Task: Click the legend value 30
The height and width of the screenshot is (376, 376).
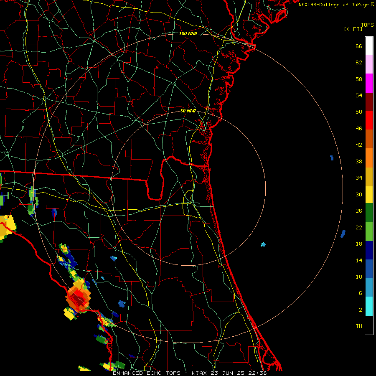Action: point(359,194)
